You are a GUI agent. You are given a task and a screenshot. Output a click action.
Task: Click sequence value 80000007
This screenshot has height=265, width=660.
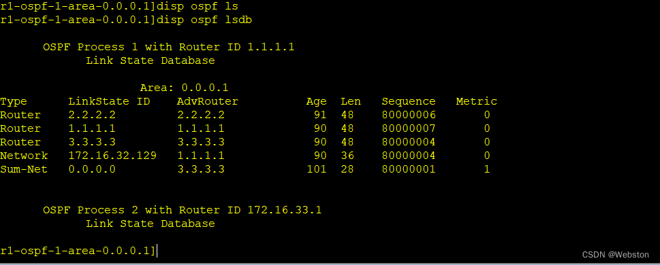click(409, 128)
